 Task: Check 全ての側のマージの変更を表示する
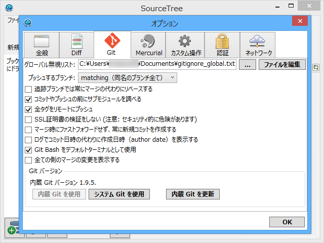tap(28, 160)
